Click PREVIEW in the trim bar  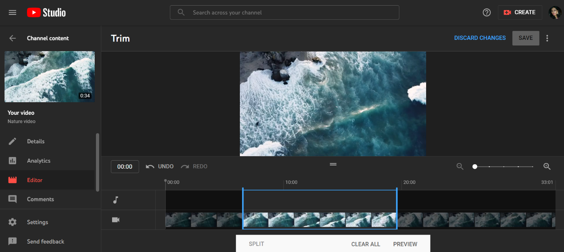pos(405,244)
